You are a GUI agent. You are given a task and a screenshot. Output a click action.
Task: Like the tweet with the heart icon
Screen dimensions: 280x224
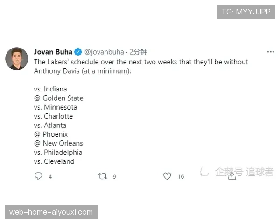tap(167, 176)
